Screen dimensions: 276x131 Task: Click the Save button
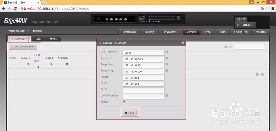point(130,113)
